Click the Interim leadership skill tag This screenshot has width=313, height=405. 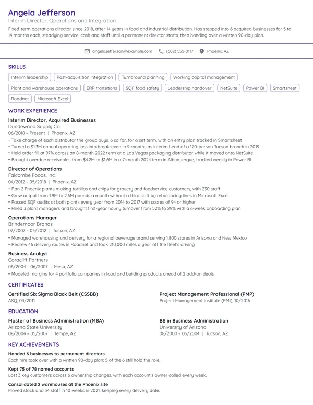pos(29,77)
